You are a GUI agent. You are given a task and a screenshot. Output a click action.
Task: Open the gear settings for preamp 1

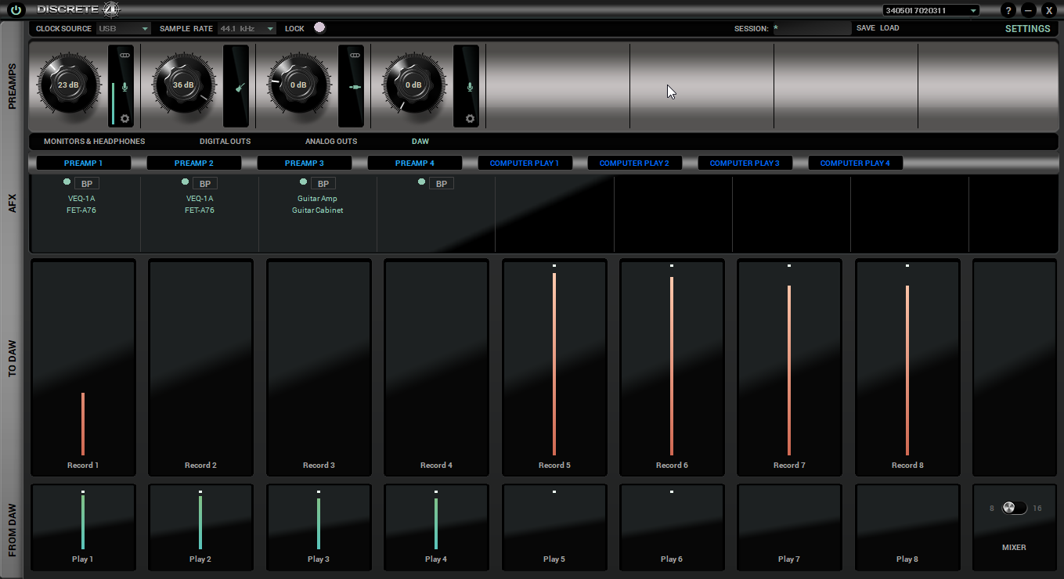124,119
